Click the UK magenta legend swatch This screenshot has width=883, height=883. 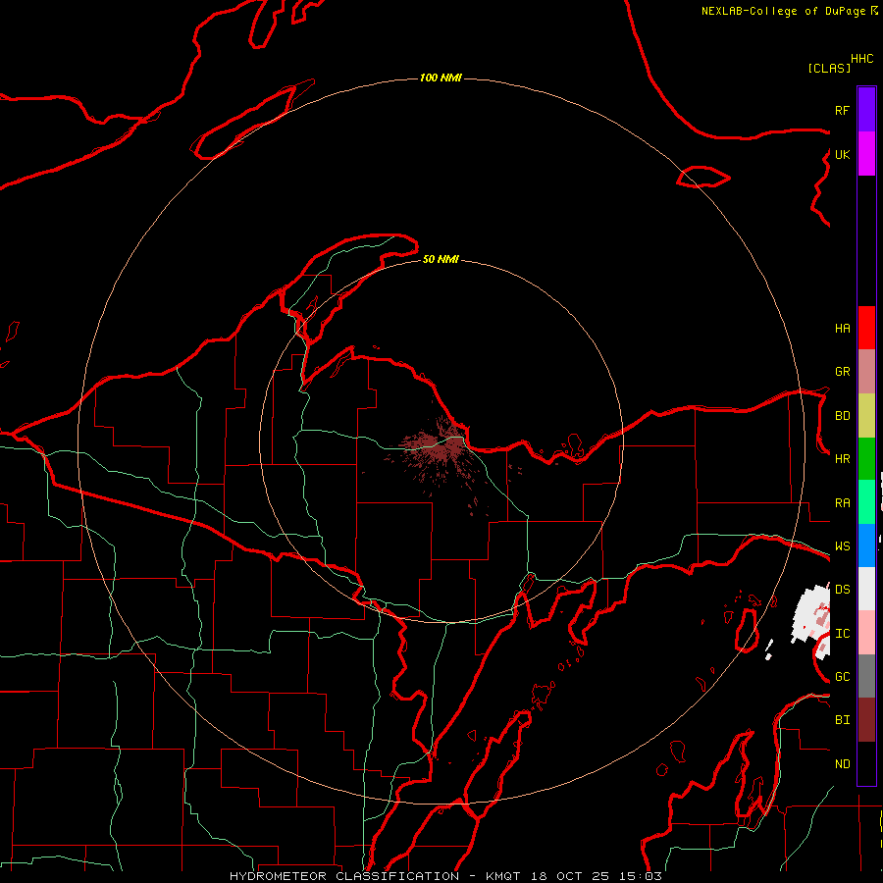(866, 154)
